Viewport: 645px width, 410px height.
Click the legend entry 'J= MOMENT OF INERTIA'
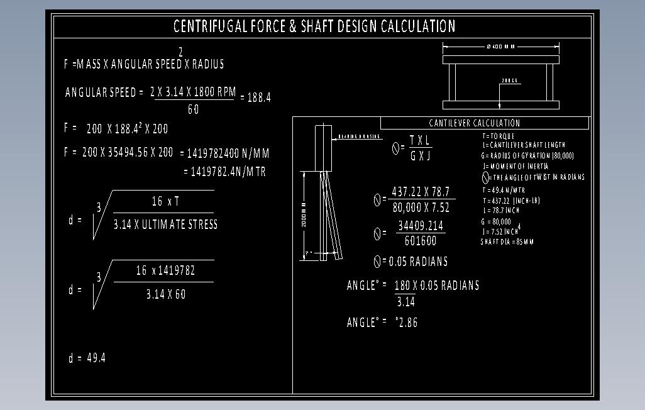point(515,166)
